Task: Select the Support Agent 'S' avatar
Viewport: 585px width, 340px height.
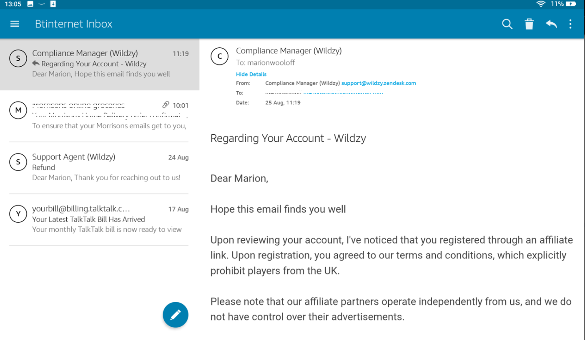Action: click(x=18, y=162)
